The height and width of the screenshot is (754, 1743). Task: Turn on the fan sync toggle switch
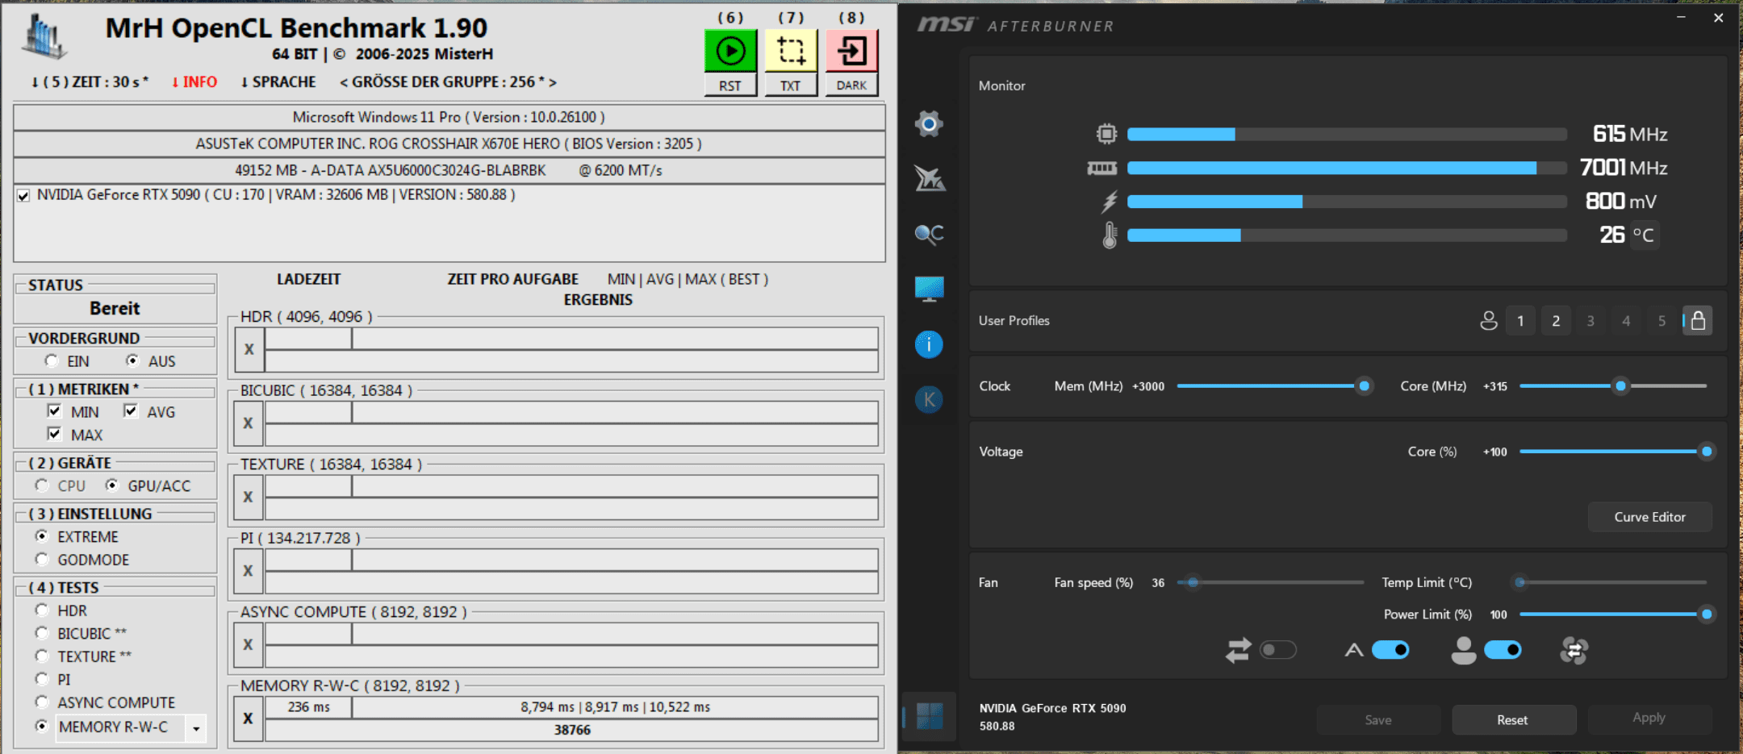[x=1278, y=650]
